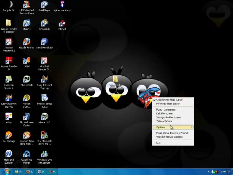Select Acrobat Reader 5.1 shortcut
233x175 pixels.
tap(44, 63)
